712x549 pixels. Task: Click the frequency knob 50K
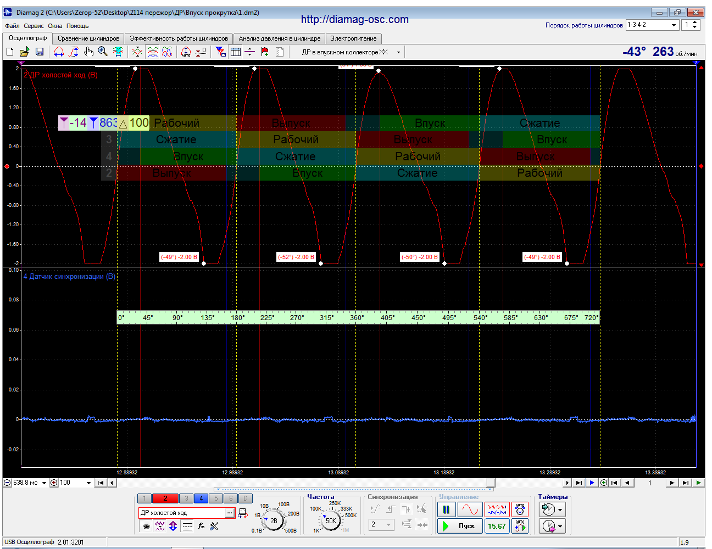click(x=331, y=520)
